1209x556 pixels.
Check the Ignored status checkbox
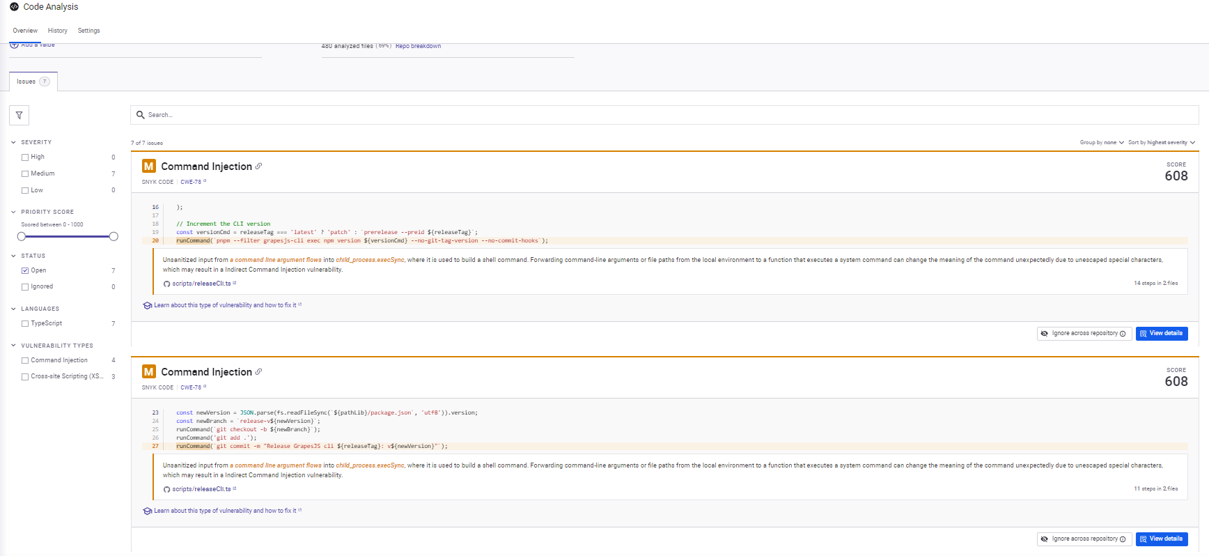[25, 286]
